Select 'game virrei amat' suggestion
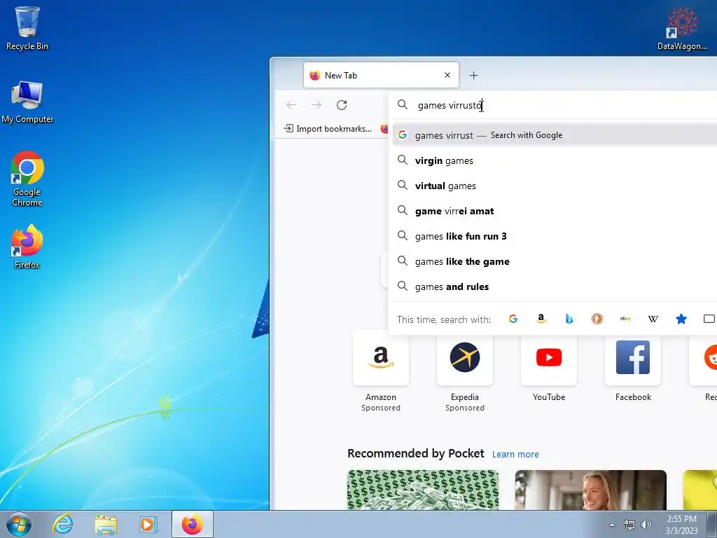Image resolution: width=717 pixels, height=538 pixels. click(555, 211)
